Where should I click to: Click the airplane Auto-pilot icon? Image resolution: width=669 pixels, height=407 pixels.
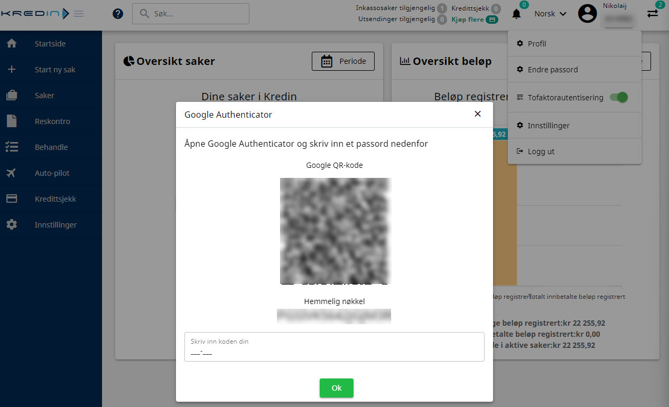tap(12, 173)
